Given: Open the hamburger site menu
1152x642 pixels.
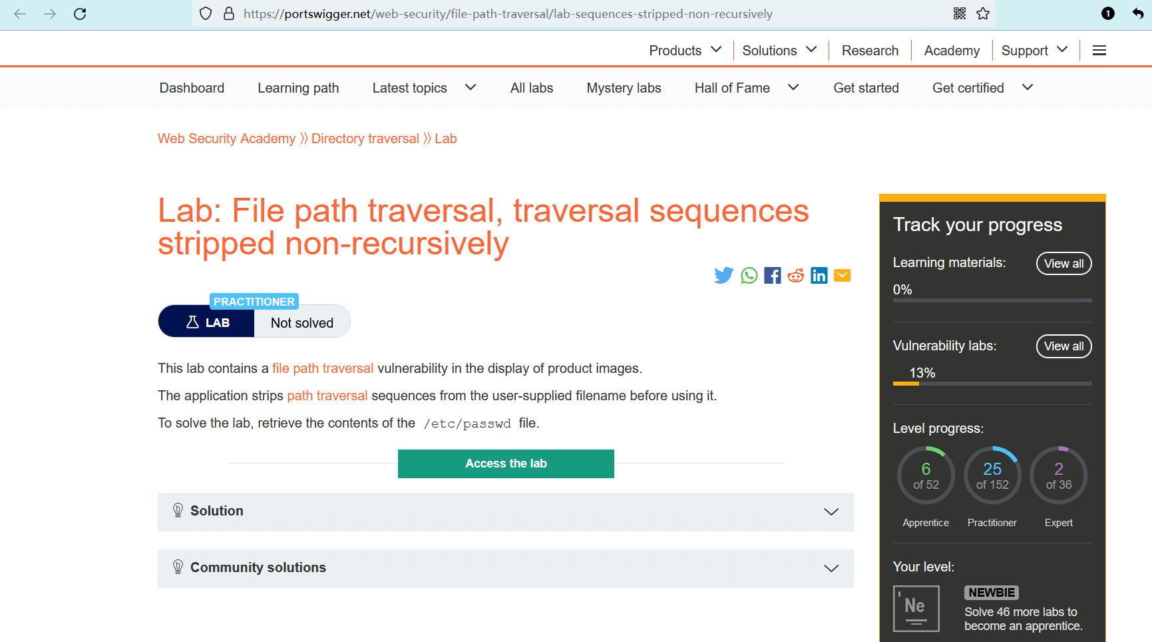Looking at the screenshot, I should (1099, 51).
